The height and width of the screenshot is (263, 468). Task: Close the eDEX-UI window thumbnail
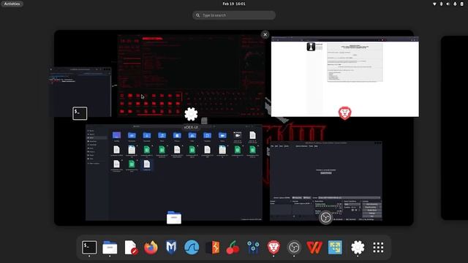click(265, 34)
